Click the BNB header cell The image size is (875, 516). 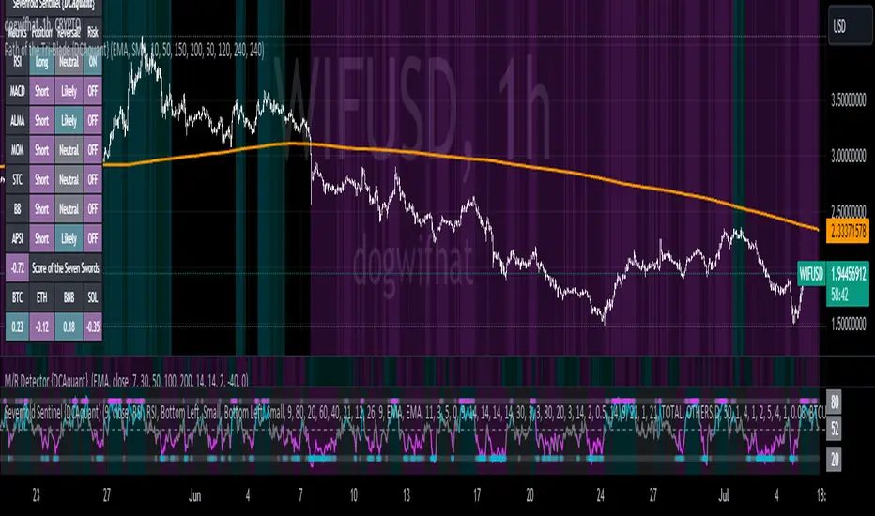pos(69,297)
